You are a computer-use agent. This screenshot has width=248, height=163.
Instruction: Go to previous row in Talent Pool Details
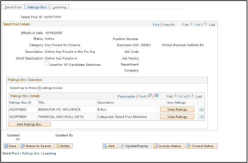191,24
